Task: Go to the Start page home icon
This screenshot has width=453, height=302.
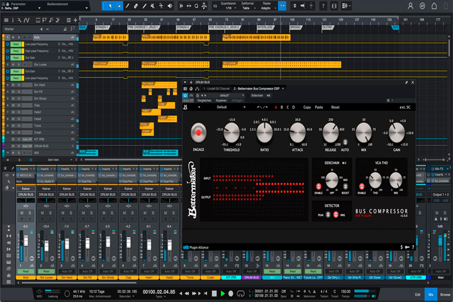Action: (x=434, y=6)
